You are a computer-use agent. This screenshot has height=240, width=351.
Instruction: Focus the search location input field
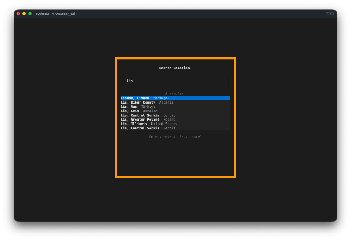pyautogui.click(x=175, y=81)
